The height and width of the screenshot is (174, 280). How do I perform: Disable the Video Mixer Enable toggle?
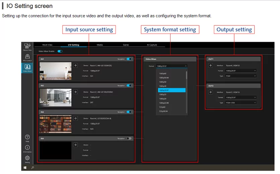(x=60, y=51)
